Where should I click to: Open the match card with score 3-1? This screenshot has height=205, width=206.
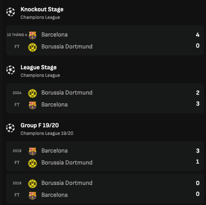[x=105, y=157]
